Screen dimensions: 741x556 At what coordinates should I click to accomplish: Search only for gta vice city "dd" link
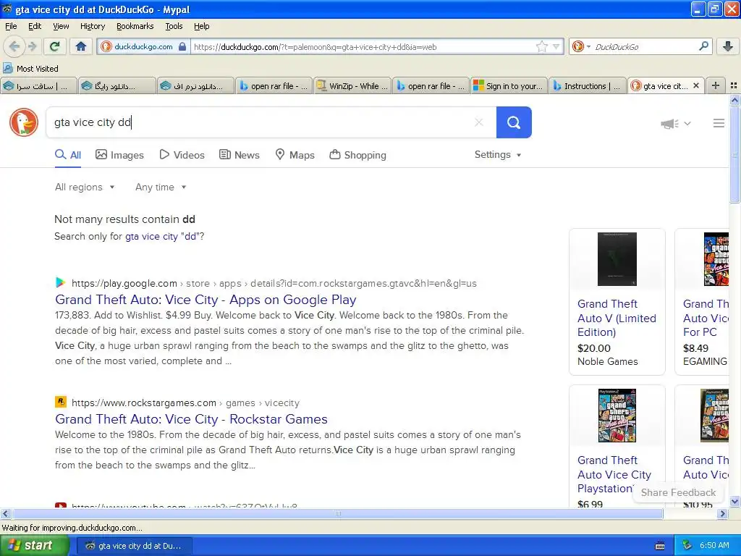[x=163, y=236]
